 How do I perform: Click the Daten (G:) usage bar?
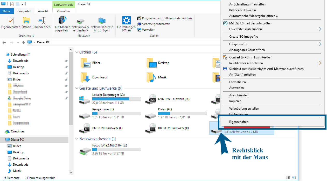[x=183, y=113]
